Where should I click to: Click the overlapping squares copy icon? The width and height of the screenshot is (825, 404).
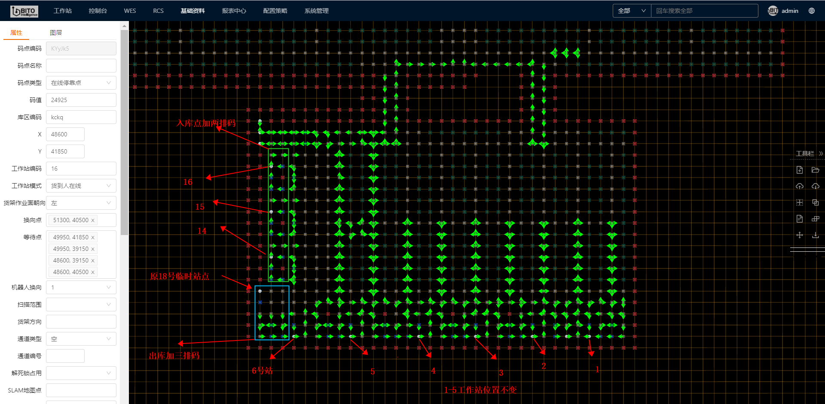(815, 202)
